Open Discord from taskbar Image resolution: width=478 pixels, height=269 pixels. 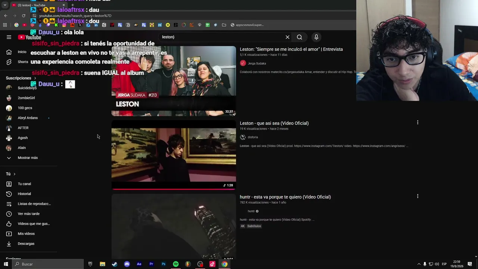click(127, 264)
